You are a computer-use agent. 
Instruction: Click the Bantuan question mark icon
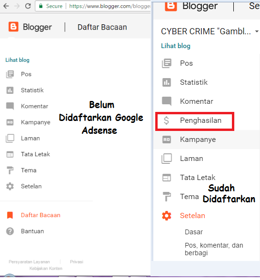[10, 231]
